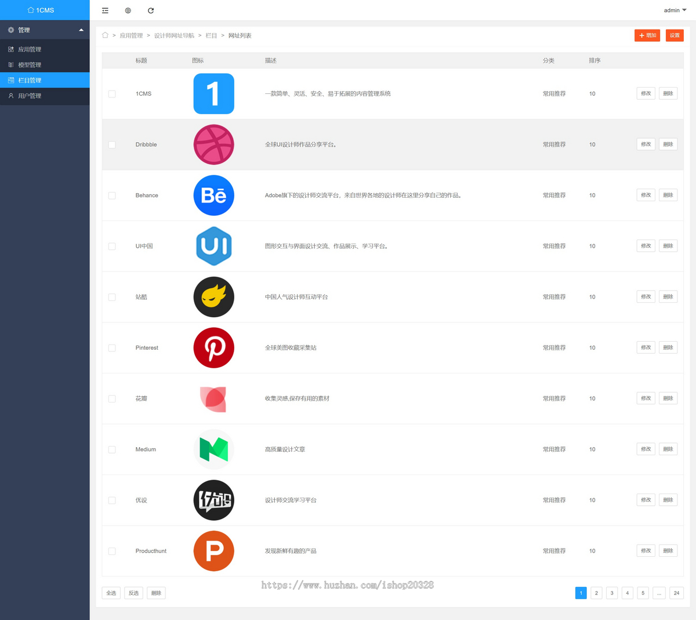The height and width of the screenshot is (620, 696).
Task: Click the 排序 column header
Action: point(594,60)
